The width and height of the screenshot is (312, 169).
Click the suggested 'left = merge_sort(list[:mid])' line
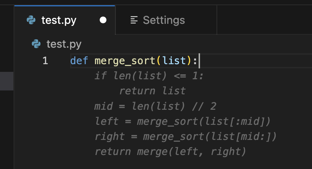pyautogui.click(x=182, y=121)
